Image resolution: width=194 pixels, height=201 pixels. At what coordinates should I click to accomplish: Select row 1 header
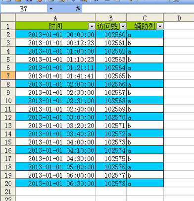pyautogui.click(x=8, y=26)
